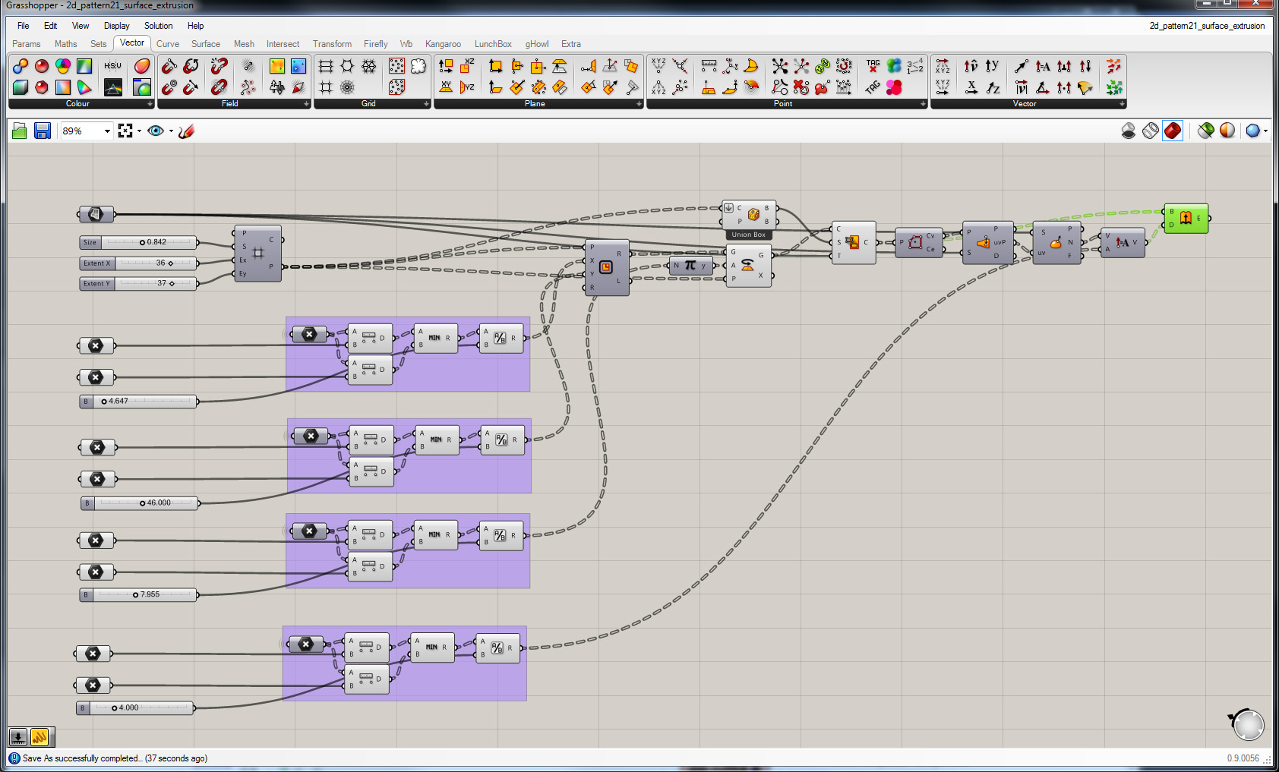Switch to wireframe preview mode
Viewport: 1279px width, 772px height.
click(1151, 131)
